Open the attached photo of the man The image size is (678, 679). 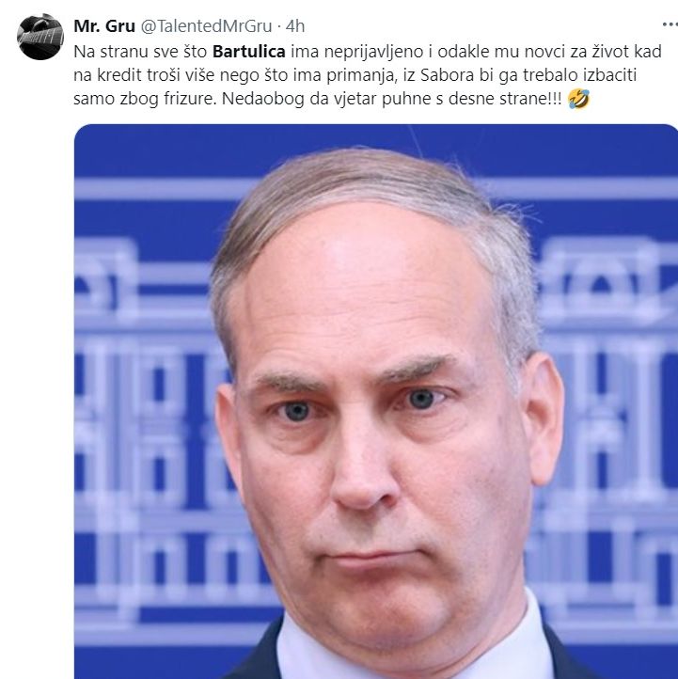pyautogui.click(x=376, y=402)
